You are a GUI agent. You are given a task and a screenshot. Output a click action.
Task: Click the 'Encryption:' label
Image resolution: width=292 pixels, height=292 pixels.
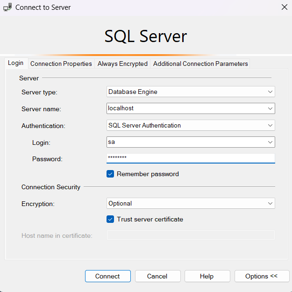pos(38,204)
